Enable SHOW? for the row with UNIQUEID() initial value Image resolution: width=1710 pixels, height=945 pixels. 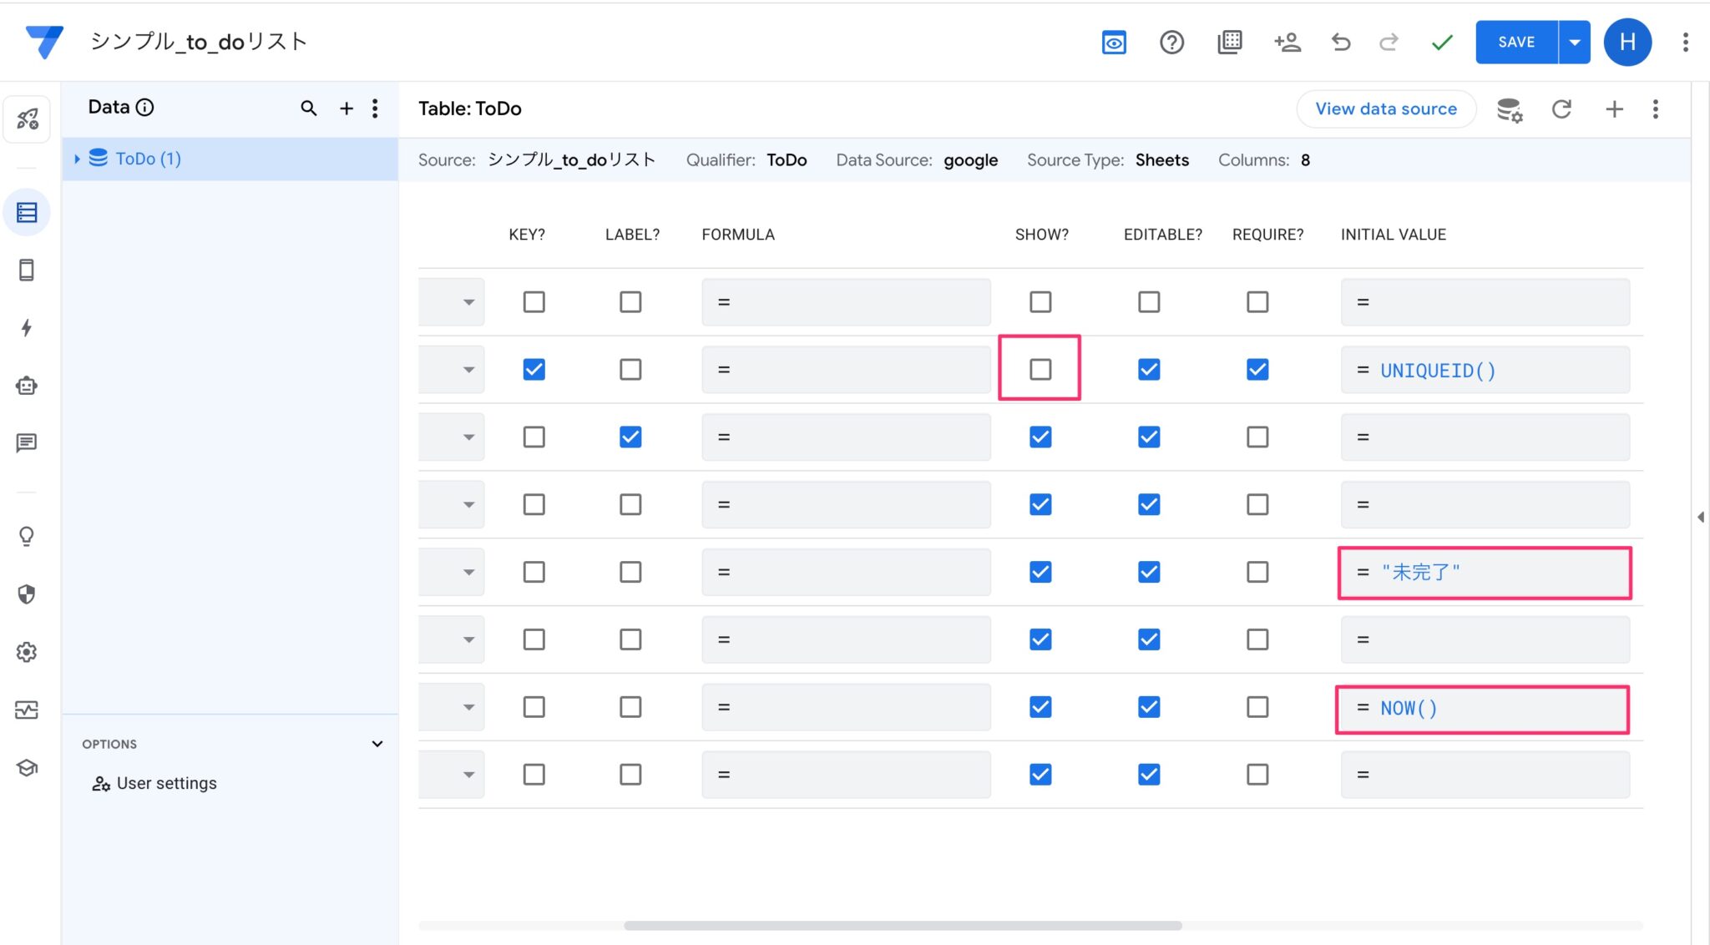point(1040,368)
